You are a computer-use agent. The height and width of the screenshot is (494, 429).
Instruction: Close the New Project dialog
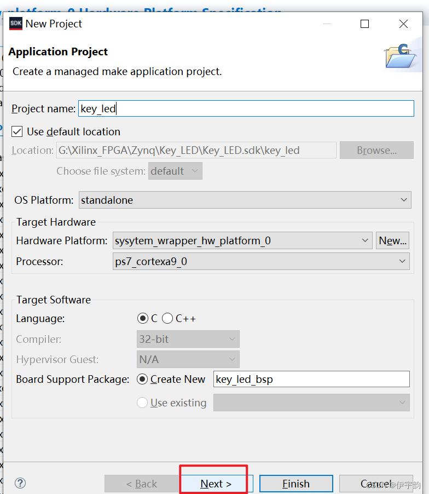pos(403,24)
